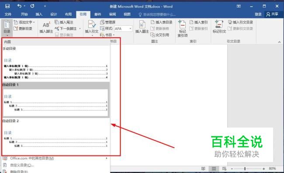Image resolution: width=284 pixels, height=173 pixels.
Task: Click the 插入尾注 button
Action: pos(64,22)
